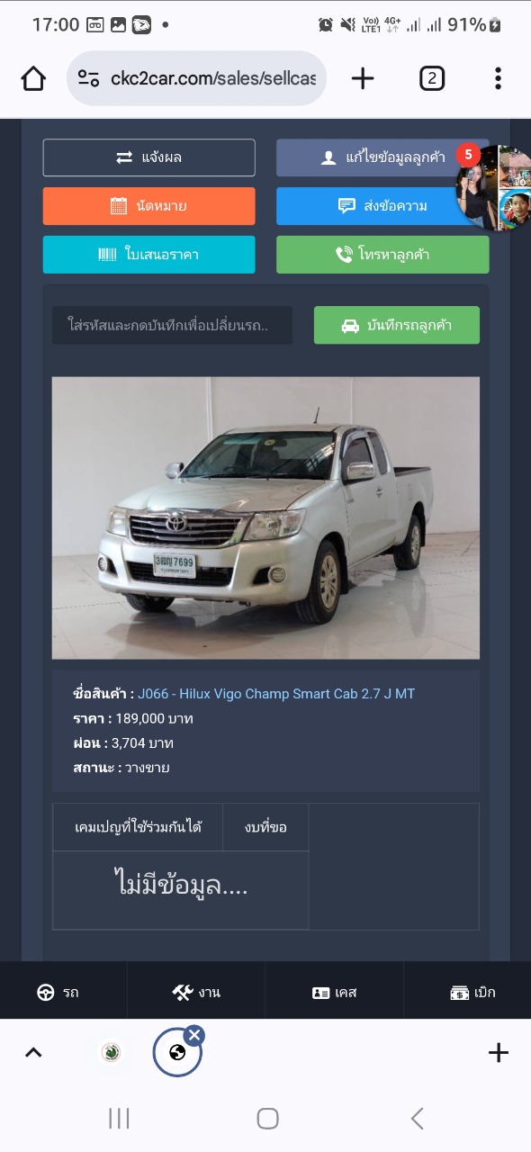Screen dimensions: 531x1152
Task: Click ส่งข้อความ message button
Action: point(382,206)
